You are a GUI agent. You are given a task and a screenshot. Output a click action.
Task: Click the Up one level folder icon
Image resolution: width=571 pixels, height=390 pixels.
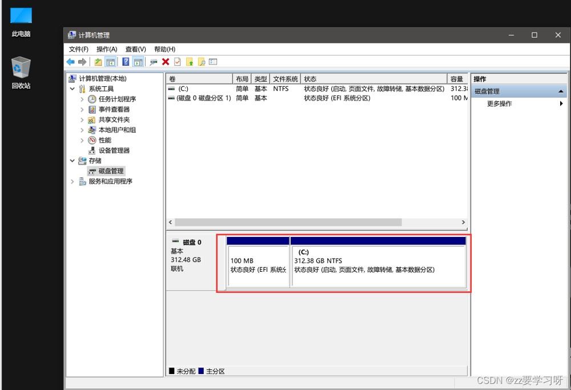point(98,62)
